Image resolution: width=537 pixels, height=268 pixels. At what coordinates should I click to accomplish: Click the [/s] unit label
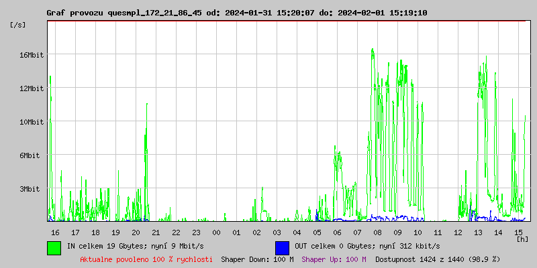coord(18,25)
